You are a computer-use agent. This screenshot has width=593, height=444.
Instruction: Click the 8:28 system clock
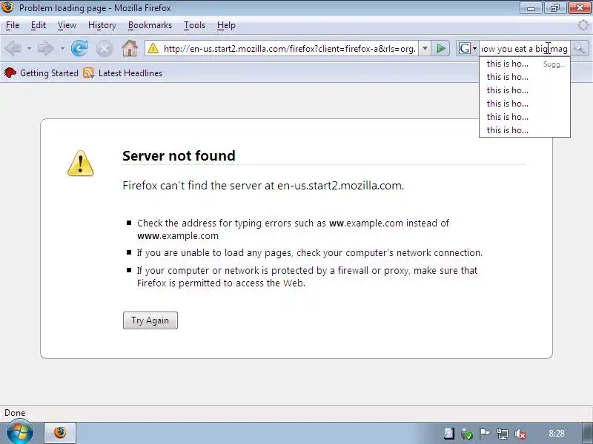click(x=557, y=434)
